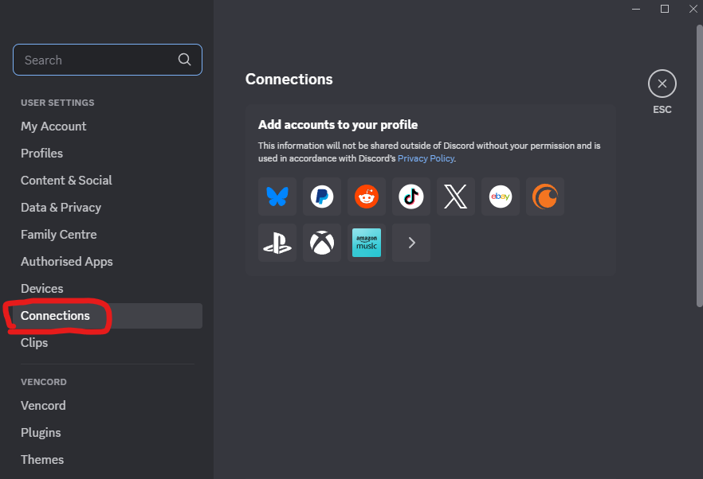Screen dimensions: 703x479
Task: Connect a PayPal account
Action: [322, 197]
